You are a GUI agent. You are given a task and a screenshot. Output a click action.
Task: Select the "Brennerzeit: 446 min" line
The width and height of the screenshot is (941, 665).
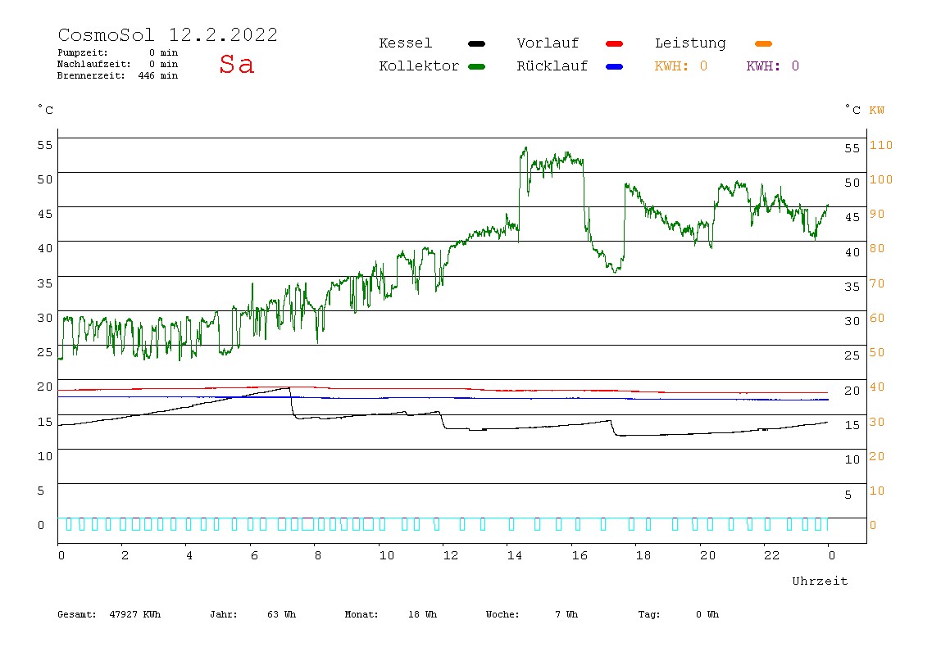[118, 75]
